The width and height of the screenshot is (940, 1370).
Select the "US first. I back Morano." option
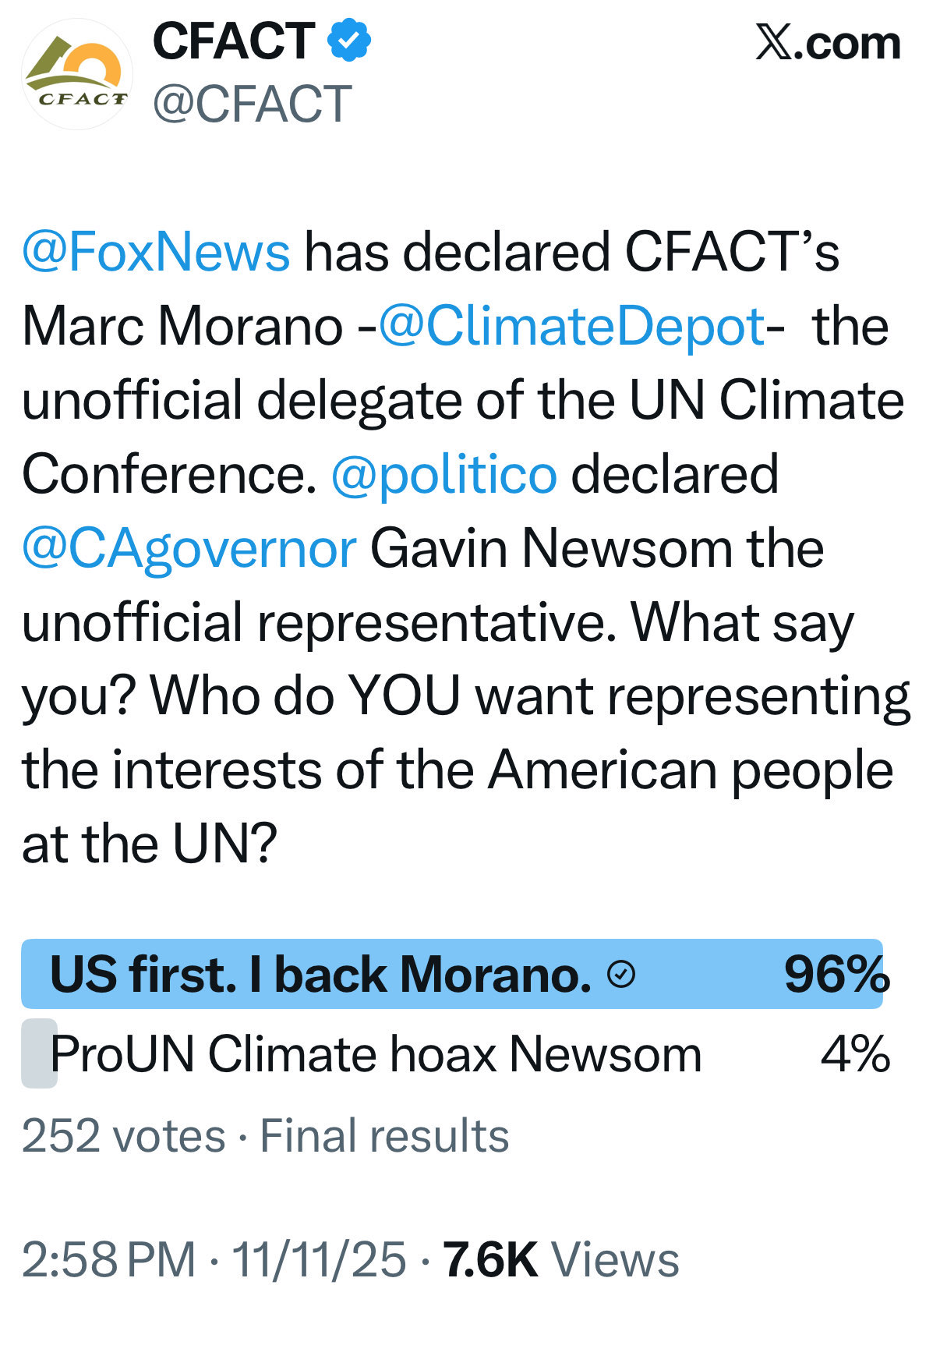coord(320,975)
